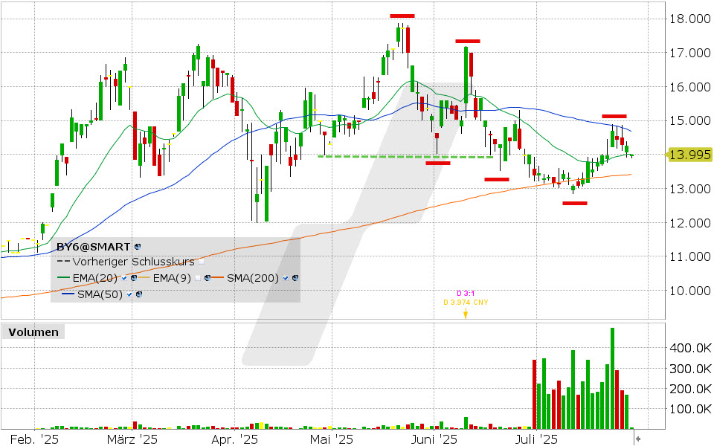Open SMA(200) indicator settings icon
Screen dimensions: 714x446
(295, 277)
